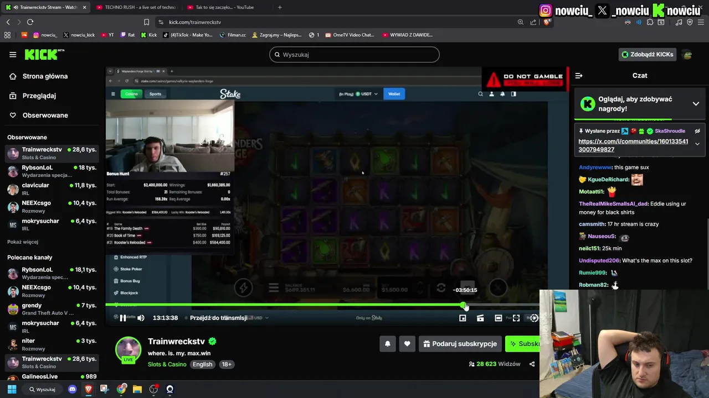Collapse the chat with the arrow icon

579,76
